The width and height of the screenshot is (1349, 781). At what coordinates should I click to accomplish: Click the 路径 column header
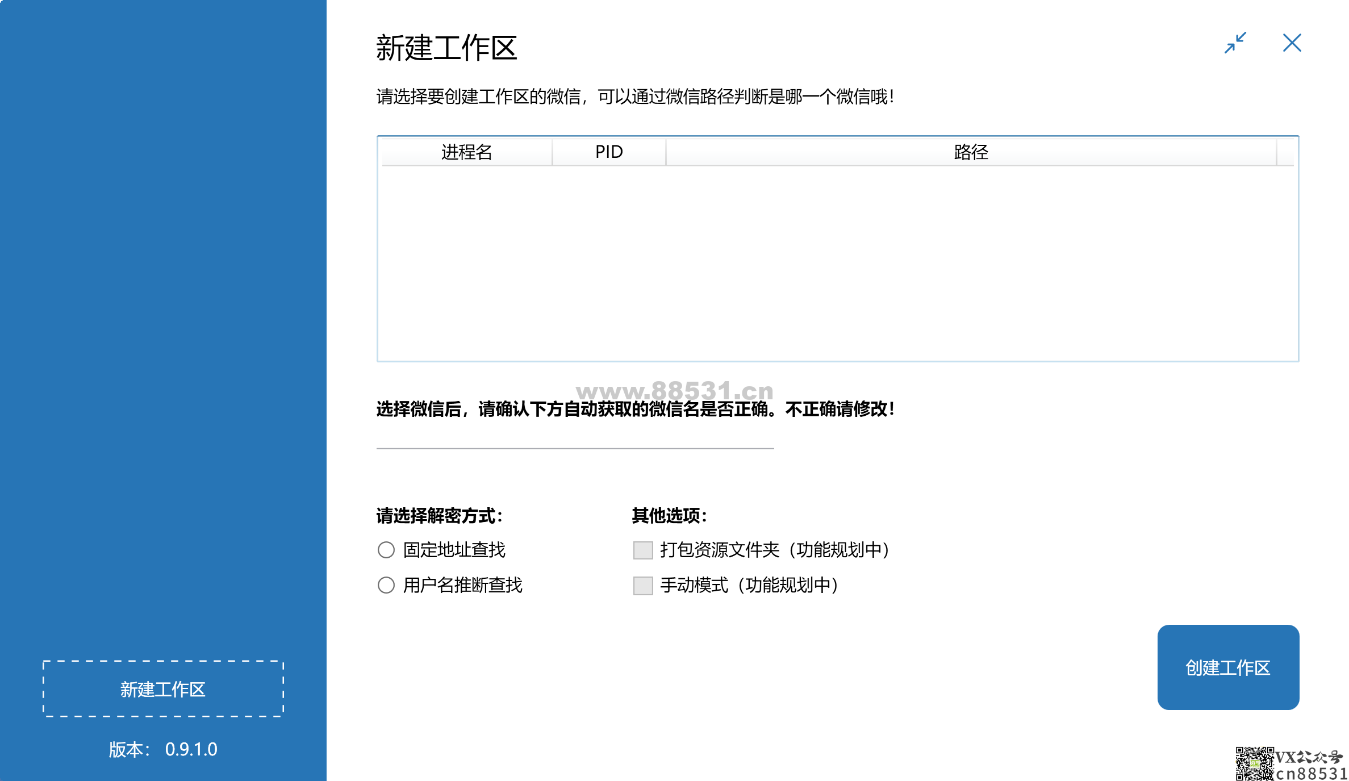[x=971, y=152]
